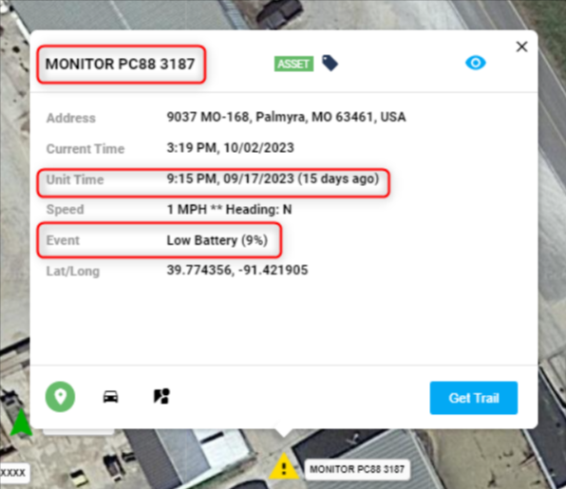566x489 pixels.
Task: Click the Get Trail button
Action: (474, 398)
